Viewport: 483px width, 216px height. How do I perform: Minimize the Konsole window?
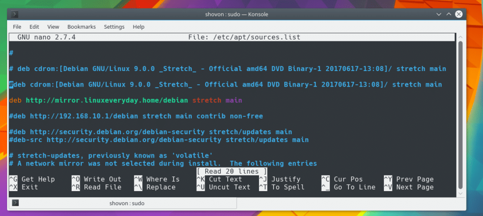point(439,14)
